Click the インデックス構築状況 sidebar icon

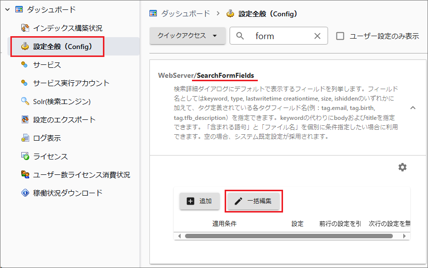point(25,28)
